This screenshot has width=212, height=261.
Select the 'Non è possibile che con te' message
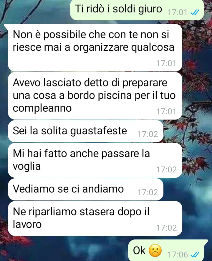(95, 48)
